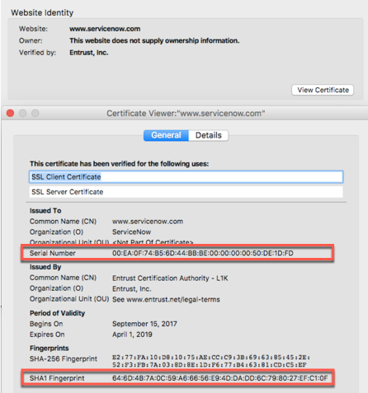
Task: Click the View Certificate button
Action: click(323, 90)
